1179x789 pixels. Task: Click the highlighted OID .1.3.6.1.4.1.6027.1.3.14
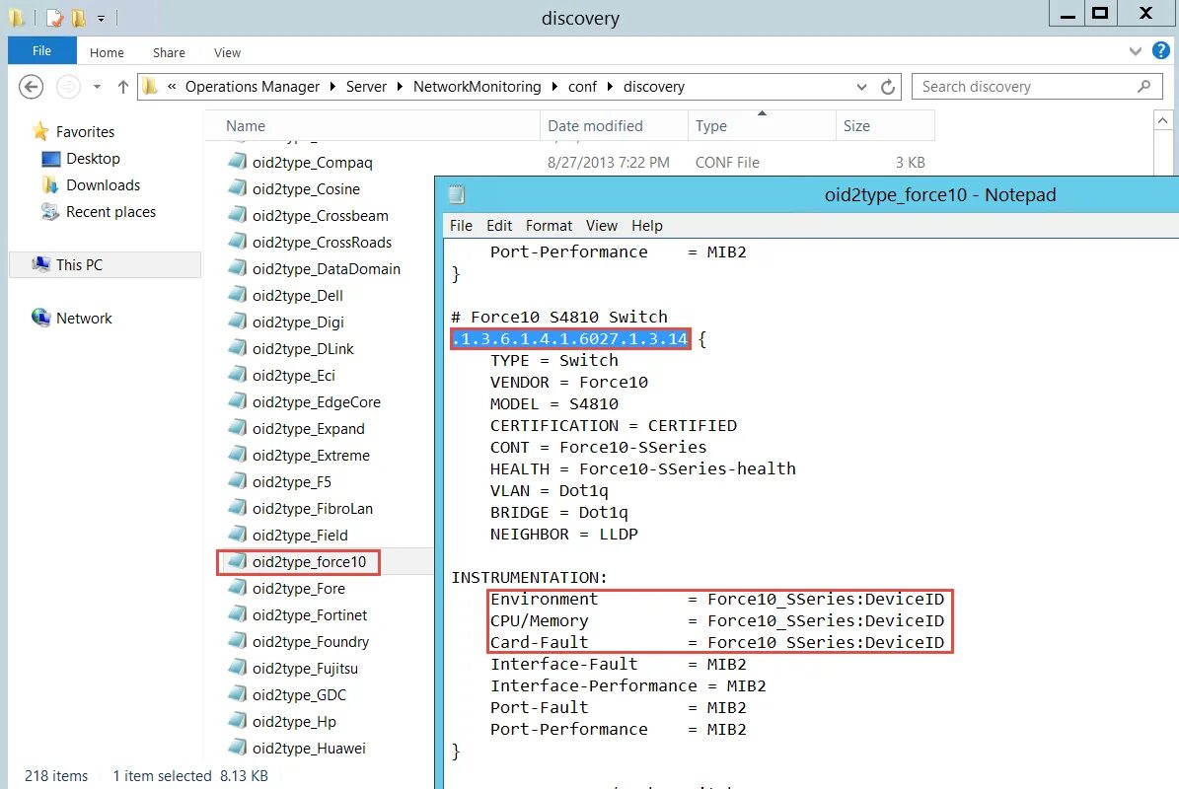click(x=570, y=339)
